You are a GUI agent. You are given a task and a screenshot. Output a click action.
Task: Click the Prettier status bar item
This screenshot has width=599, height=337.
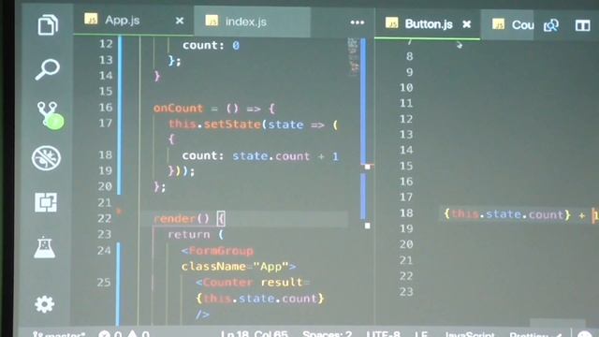[x=534, y=335]
